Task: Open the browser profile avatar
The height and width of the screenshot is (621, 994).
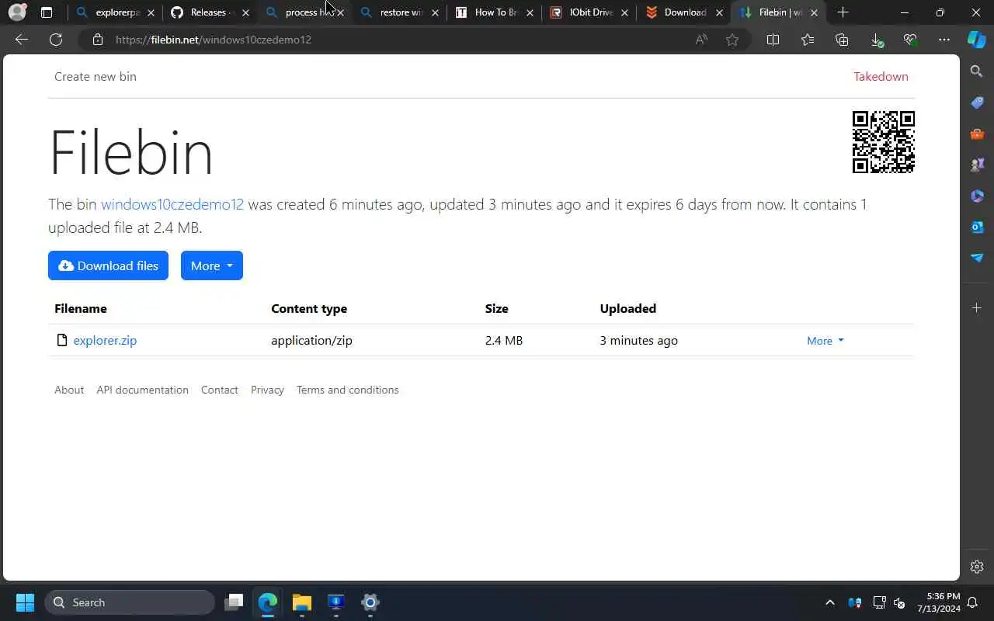Action: (16, 12)
